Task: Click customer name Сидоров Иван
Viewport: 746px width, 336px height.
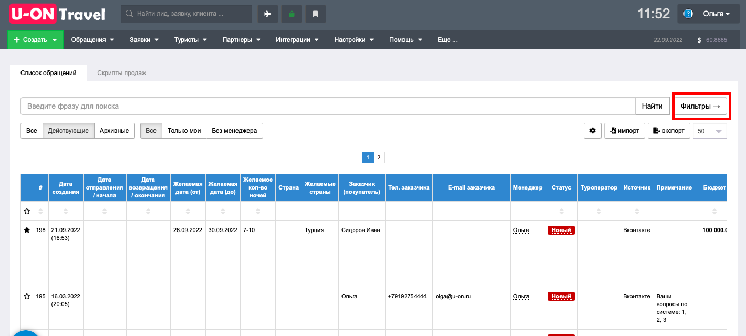Action: click(360, 230)
